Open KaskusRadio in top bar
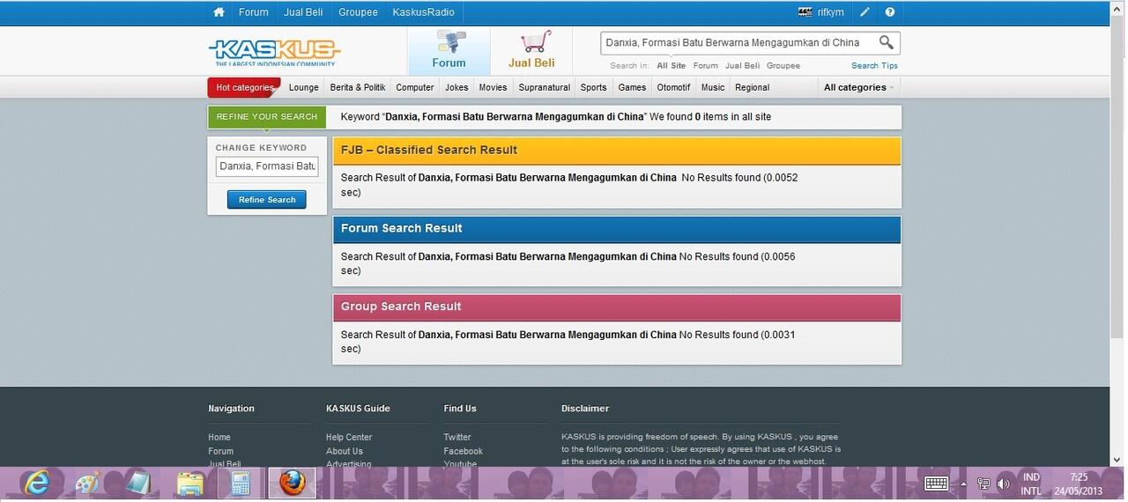 (x=424, y=12)
